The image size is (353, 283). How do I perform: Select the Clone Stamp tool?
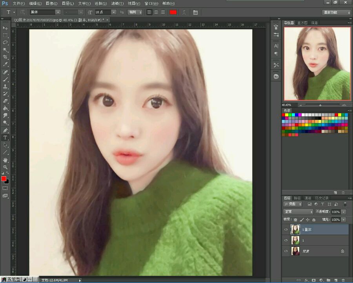tap(5, 86)
